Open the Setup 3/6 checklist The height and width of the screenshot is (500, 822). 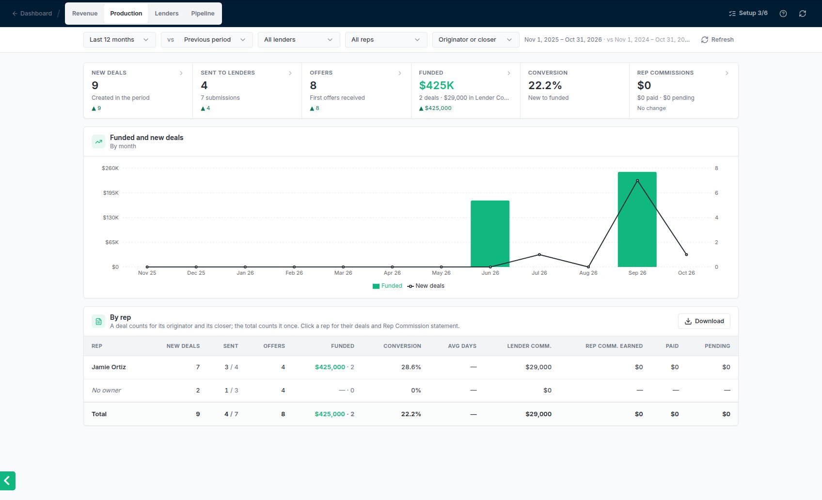click(x=748, y=13)
